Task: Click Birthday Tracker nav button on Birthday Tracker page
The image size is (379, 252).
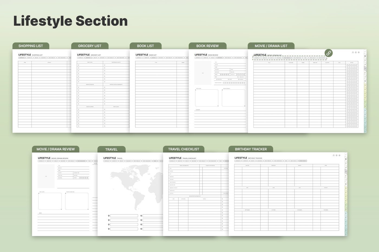Action: (302, 161)
